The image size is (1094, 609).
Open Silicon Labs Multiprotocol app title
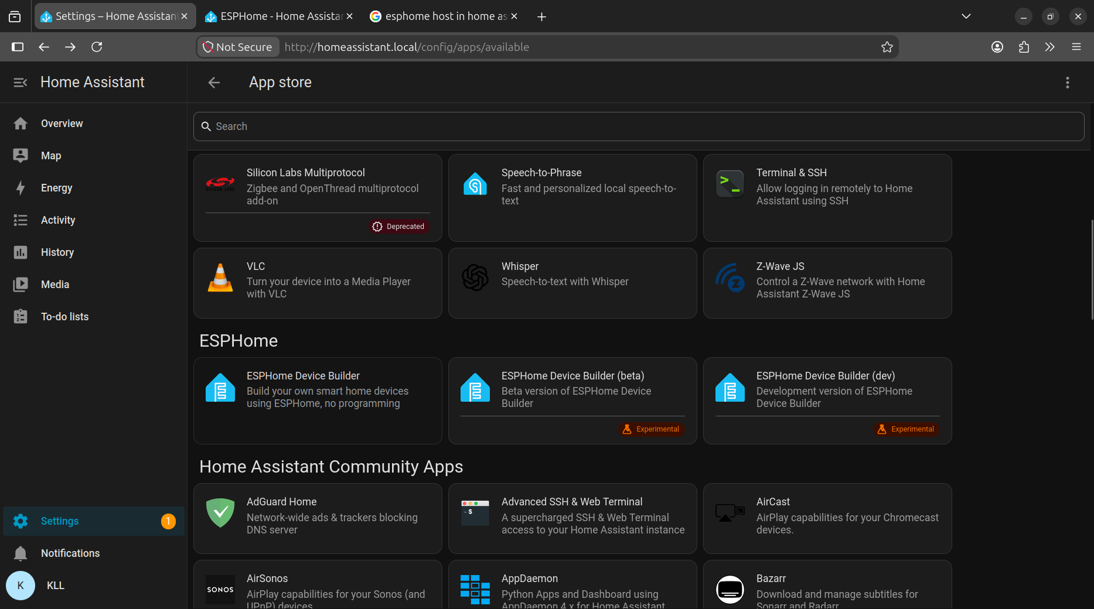(x=306, y=173)
